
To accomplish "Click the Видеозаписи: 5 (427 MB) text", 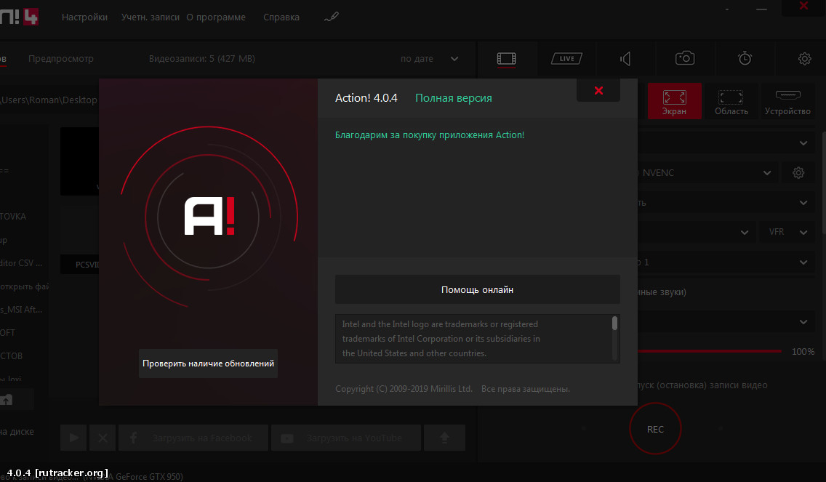I will 201,58.
